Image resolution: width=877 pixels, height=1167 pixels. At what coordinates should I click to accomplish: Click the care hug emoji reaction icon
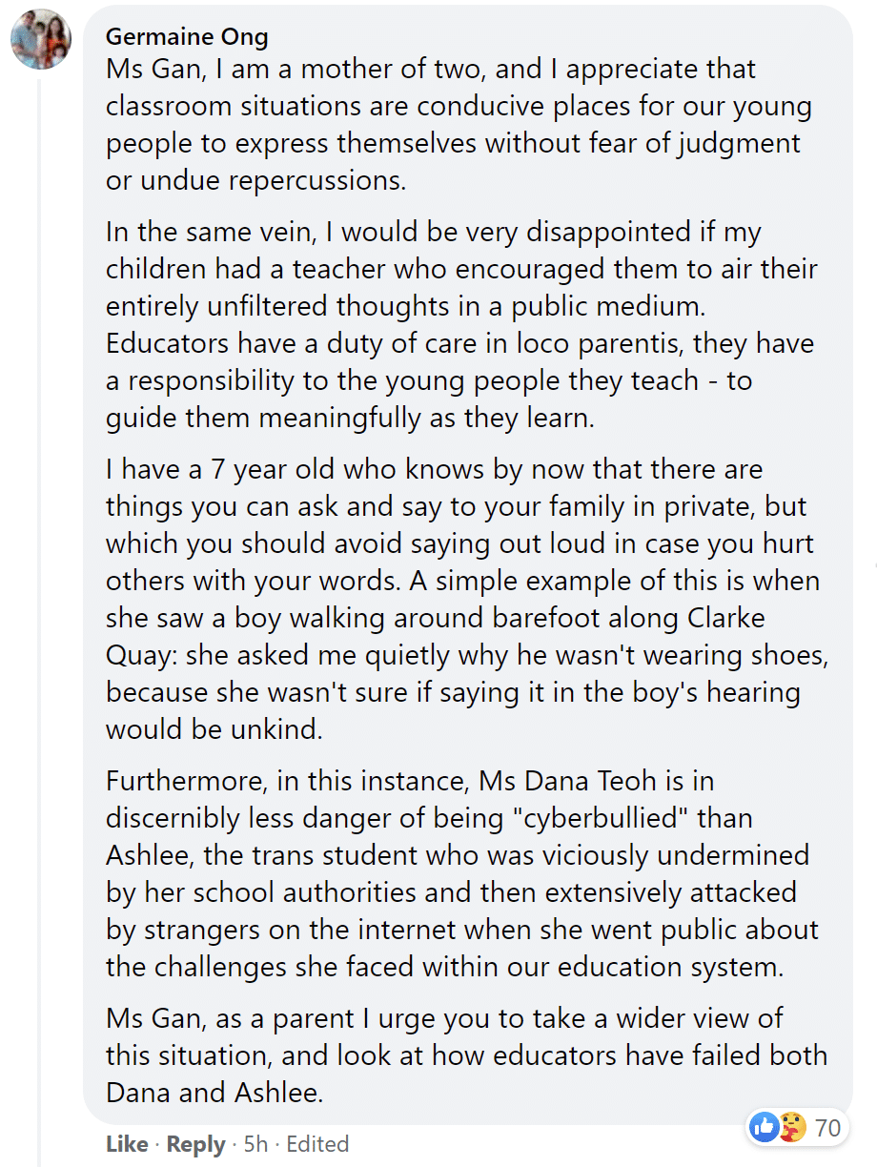click(x=792, y=1128)
